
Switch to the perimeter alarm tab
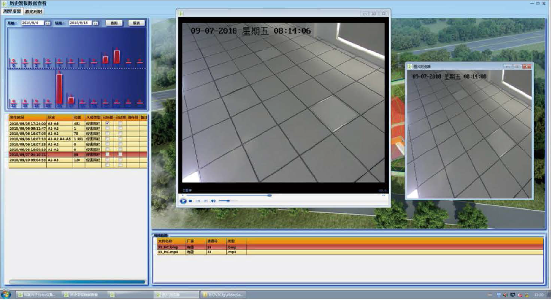pos(12,12)
